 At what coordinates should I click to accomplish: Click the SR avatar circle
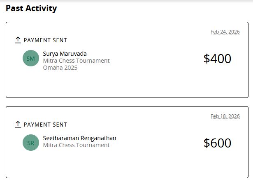31,143
